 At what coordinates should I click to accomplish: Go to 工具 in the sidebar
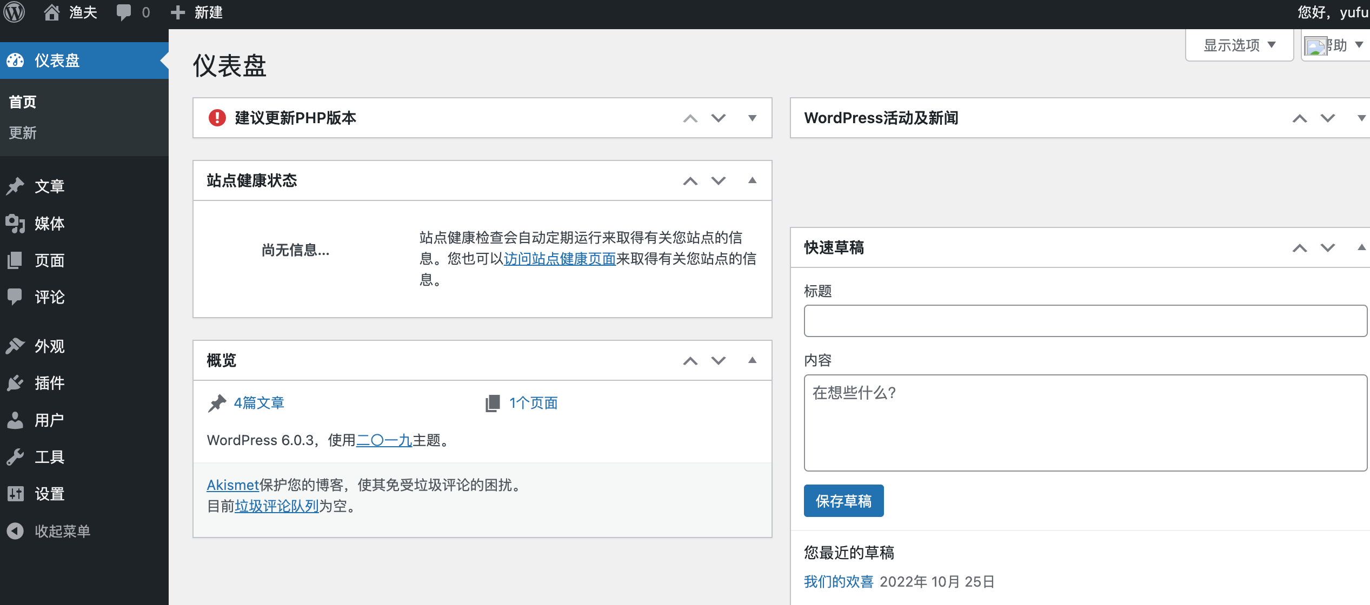click(50, 457)
